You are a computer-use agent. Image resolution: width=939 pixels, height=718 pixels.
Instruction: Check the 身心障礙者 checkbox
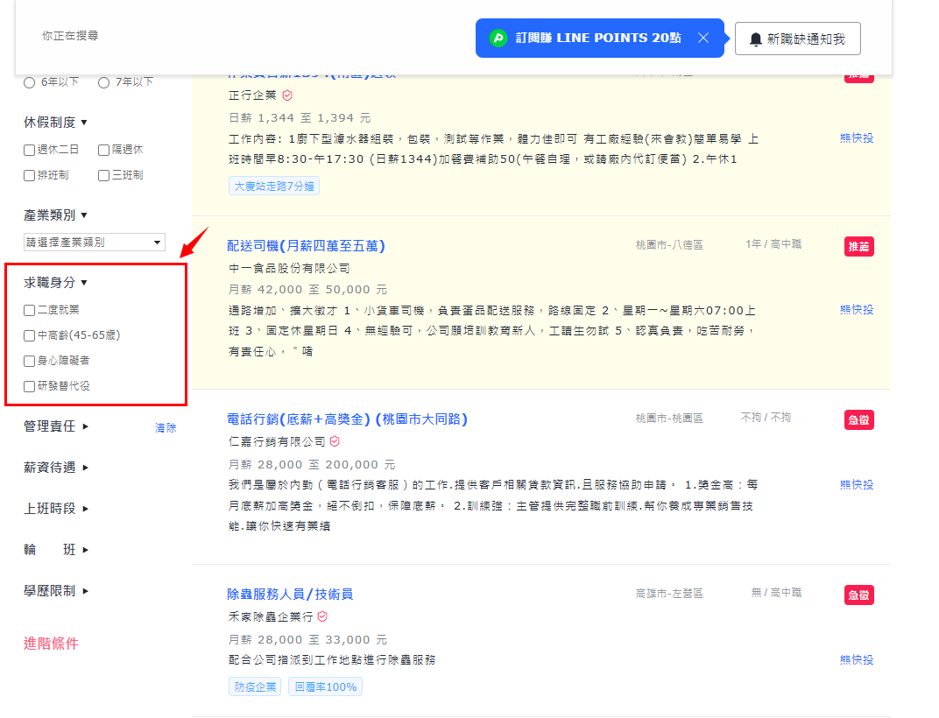tap(29, 361)
